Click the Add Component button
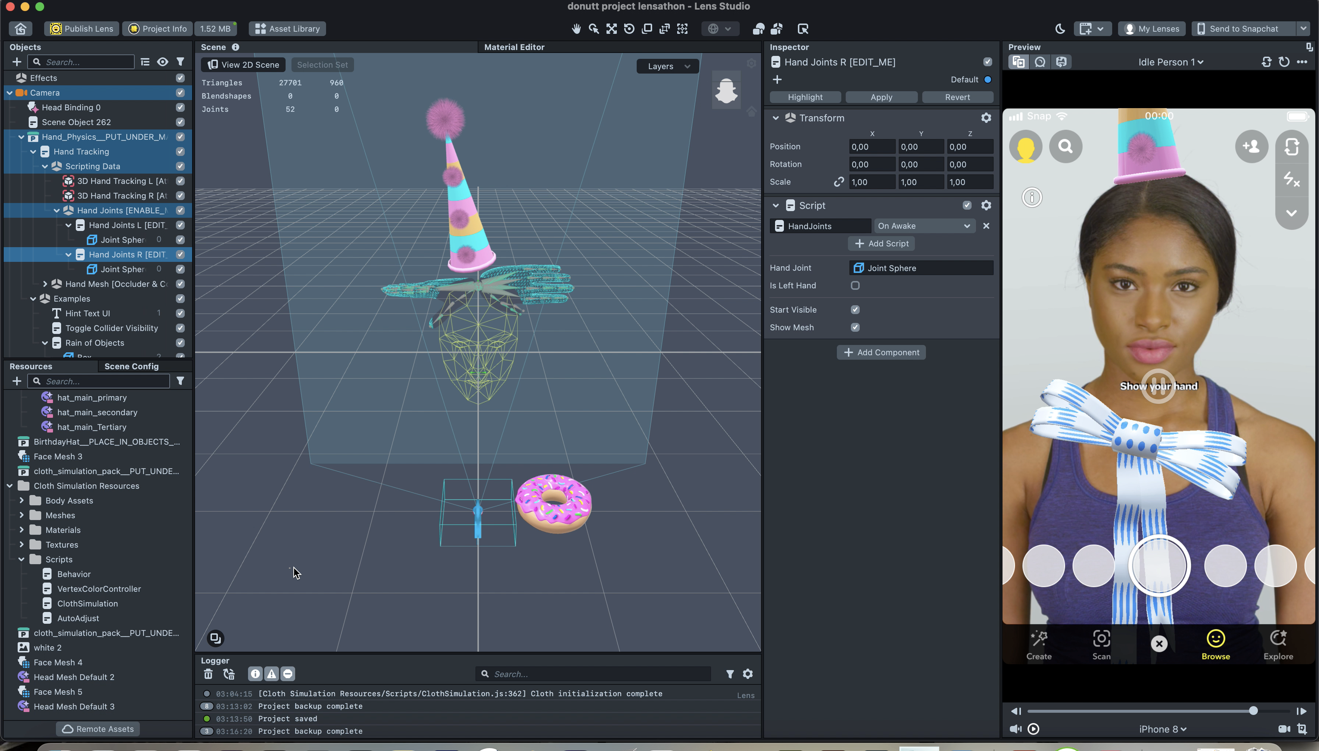Screen dimensions: 1319x751 [x=881, y=352]
